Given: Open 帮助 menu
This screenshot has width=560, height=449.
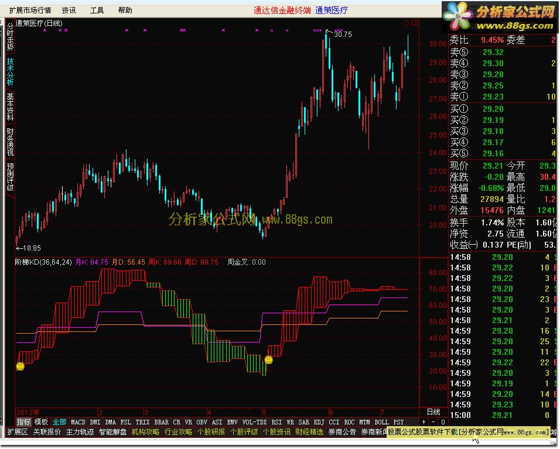Looking at the screenshot, I should coord(125,11).
